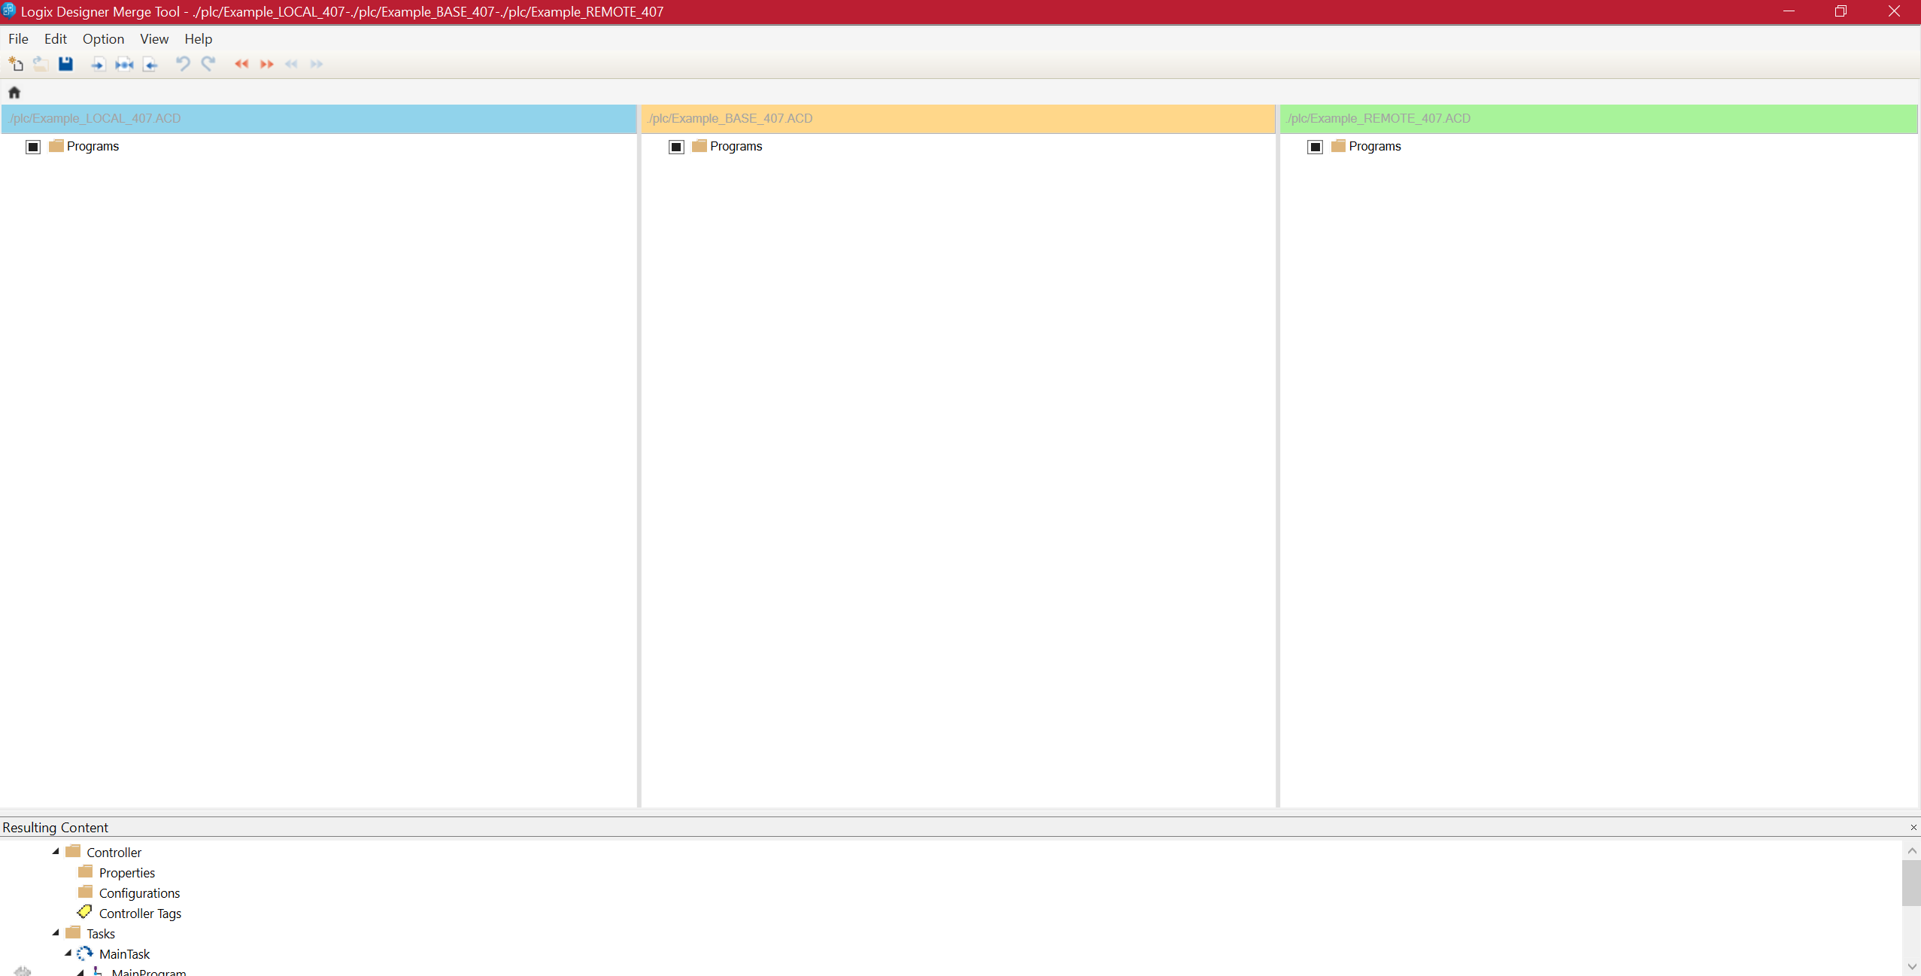Close the Resulting Content panel
This screenshot has width=1921, height=976.
(1913, 827)
